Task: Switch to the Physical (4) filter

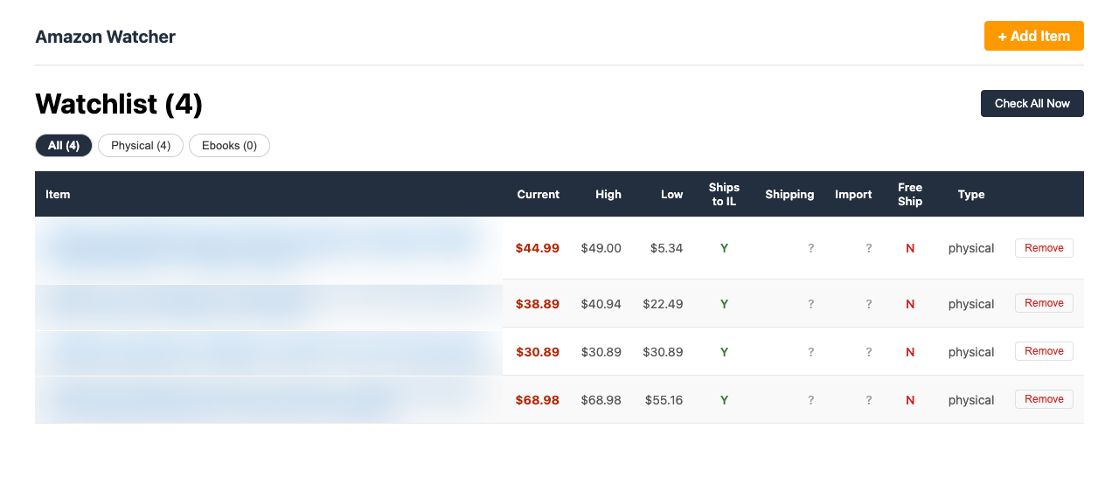Action: (x=141, y=145)
